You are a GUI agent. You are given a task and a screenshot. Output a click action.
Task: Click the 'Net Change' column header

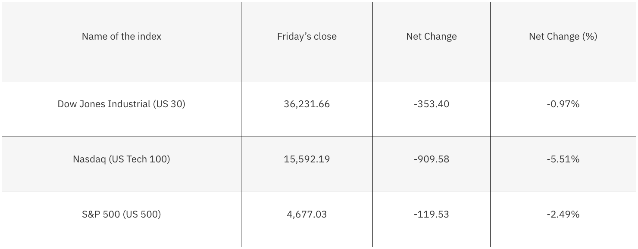[431, 37]
